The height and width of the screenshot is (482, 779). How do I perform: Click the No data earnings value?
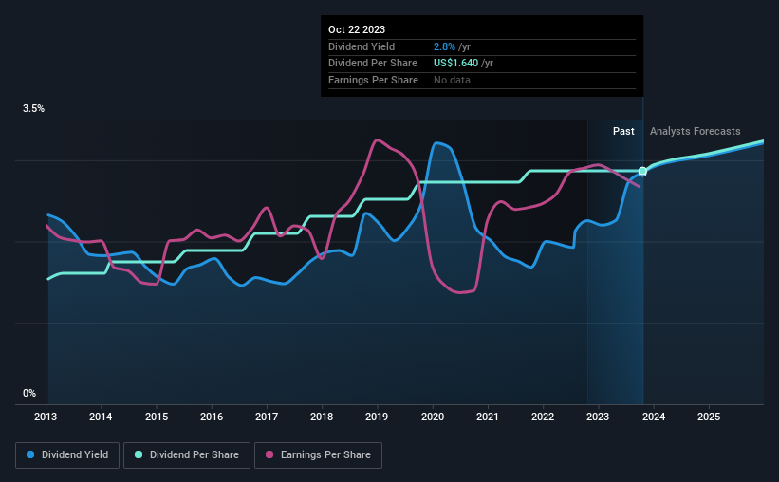click(x=452, y=80)
